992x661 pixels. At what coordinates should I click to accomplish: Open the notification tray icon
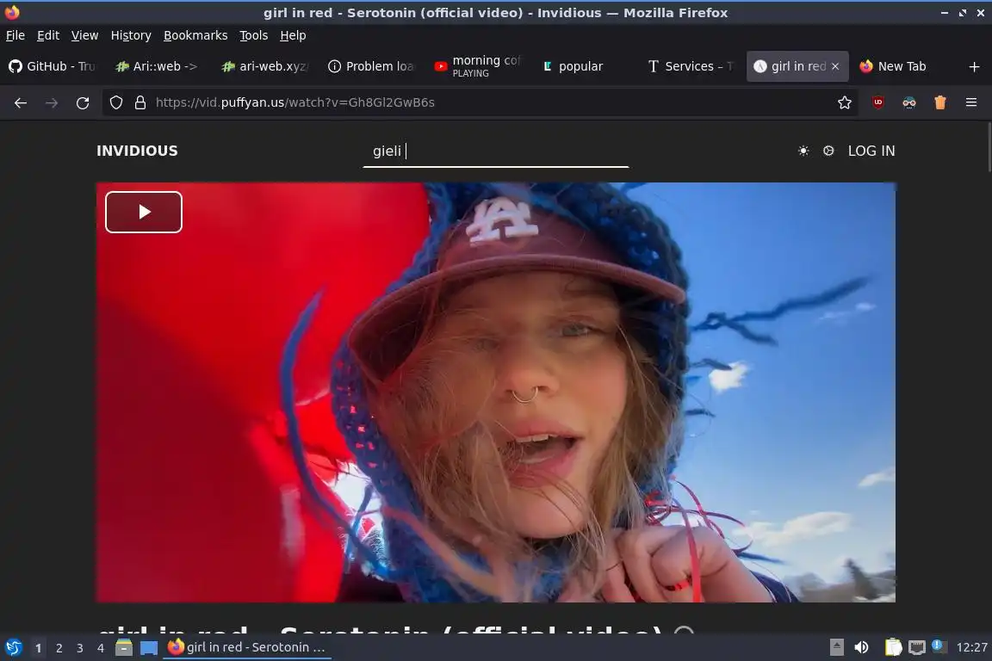coord(939,646)
